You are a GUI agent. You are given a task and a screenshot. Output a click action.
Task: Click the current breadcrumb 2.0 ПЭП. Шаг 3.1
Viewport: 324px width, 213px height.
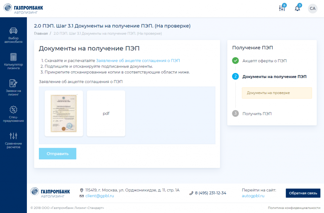click(108, 33)
